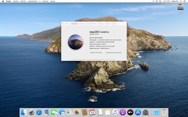Open Trash in the Dock

[x=164, y=112]
